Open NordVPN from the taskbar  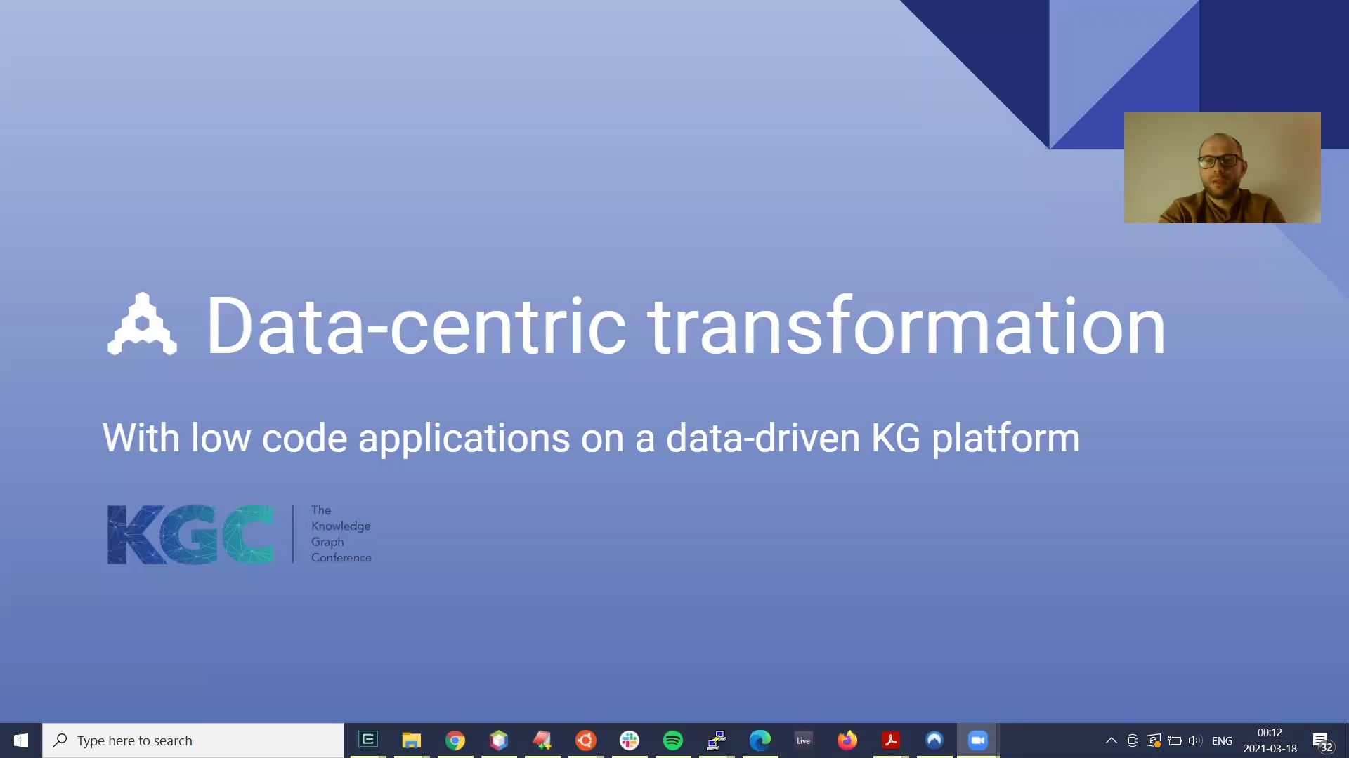(x=934, y=740)
